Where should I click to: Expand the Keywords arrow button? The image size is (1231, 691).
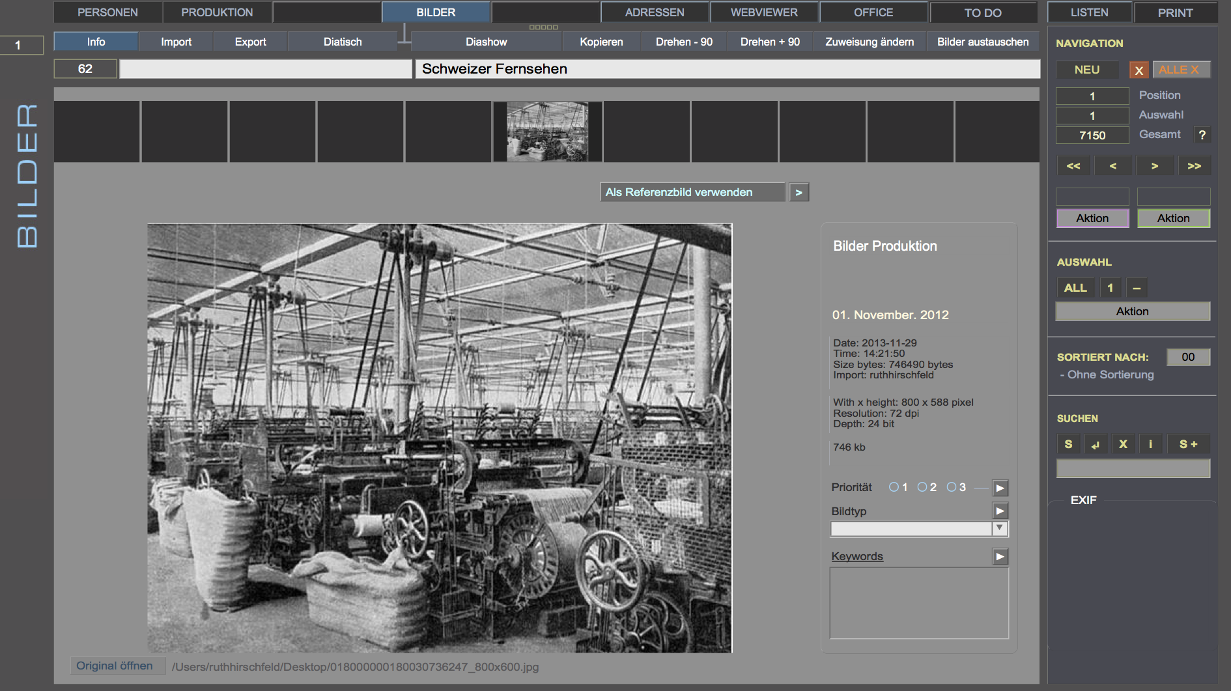pos(1000,556)
